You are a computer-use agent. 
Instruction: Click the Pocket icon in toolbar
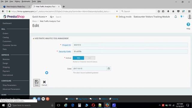[x=178, y=11]
